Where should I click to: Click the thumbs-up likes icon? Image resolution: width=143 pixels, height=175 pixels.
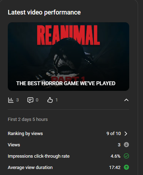(x=50, y=100)
